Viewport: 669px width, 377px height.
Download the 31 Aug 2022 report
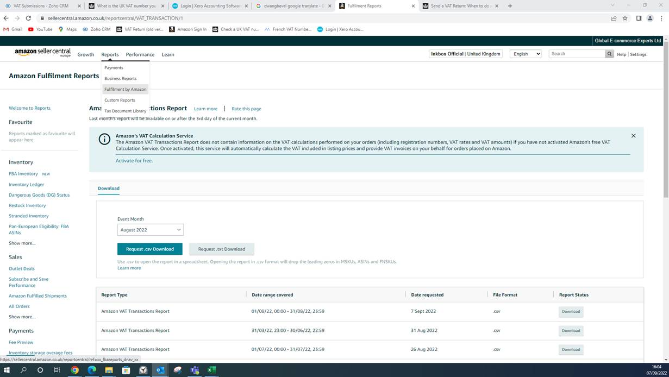571,330
